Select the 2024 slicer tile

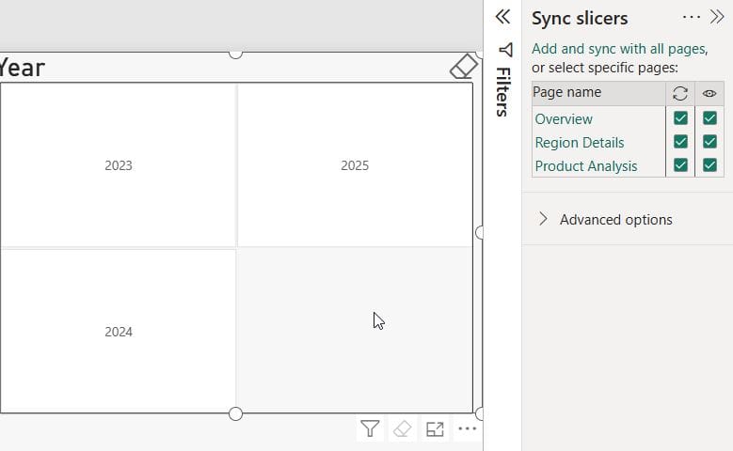(119, 331)
